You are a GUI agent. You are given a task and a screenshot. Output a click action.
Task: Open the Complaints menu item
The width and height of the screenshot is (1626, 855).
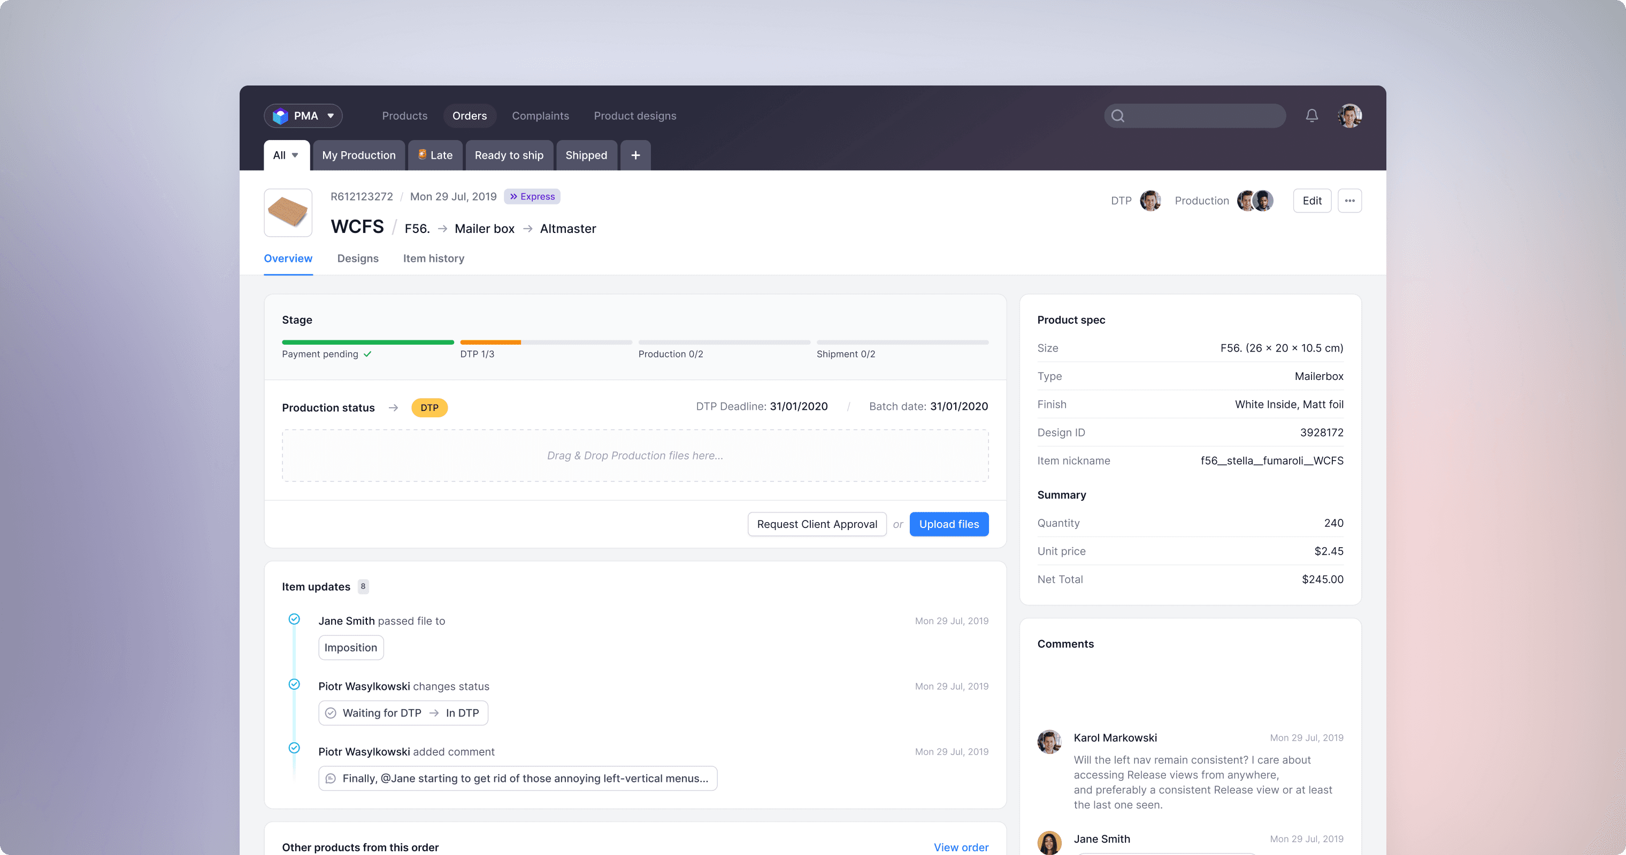click(x=540, y=115)
